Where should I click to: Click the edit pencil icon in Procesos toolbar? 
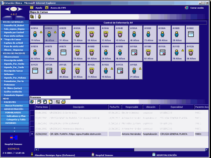pos(32,102)
